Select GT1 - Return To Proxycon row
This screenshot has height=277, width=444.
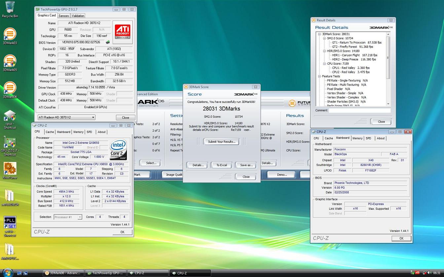(x=357, y=43)
